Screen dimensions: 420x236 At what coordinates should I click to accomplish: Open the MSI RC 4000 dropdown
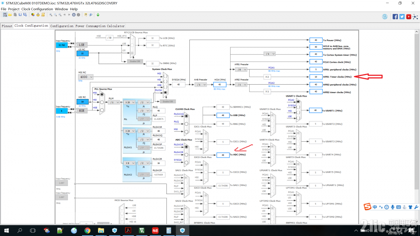tap(86, 77)
